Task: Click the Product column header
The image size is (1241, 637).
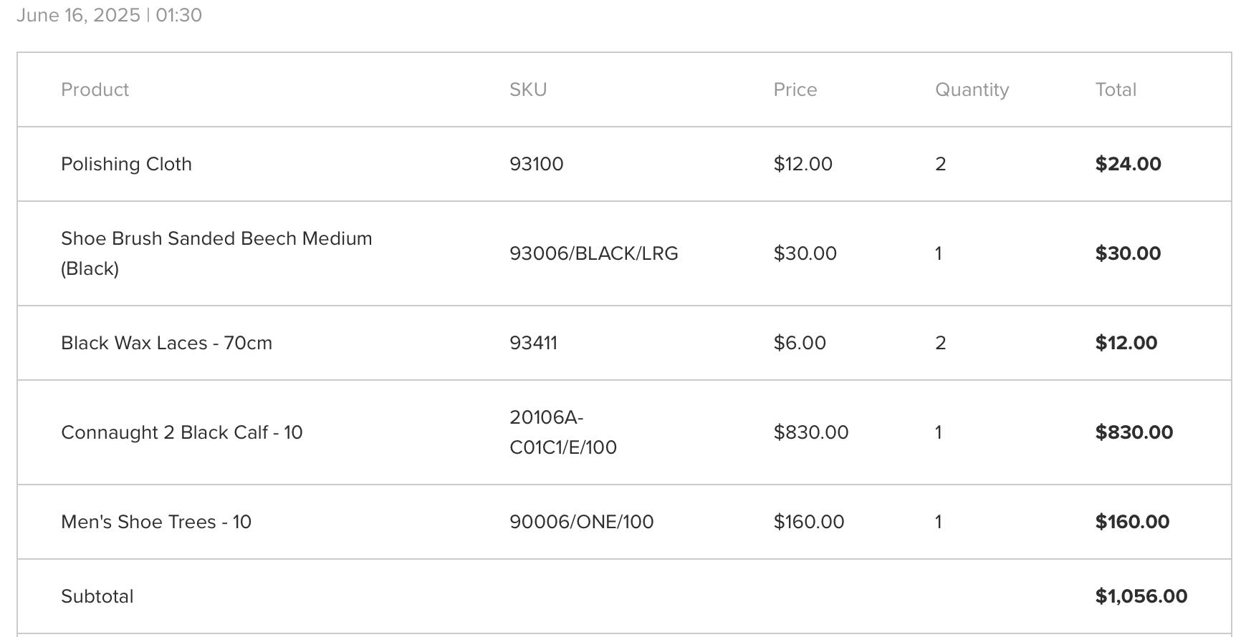Action: coord(95,89)
